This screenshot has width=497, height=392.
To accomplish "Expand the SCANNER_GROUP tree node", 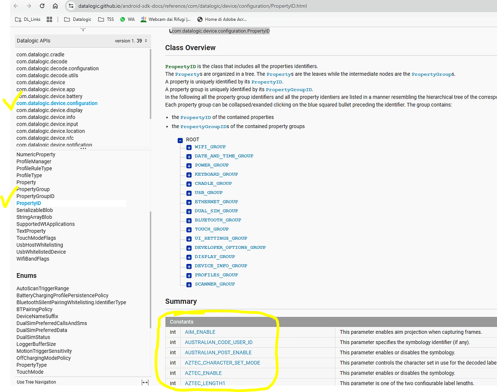I will coord(188,284).
